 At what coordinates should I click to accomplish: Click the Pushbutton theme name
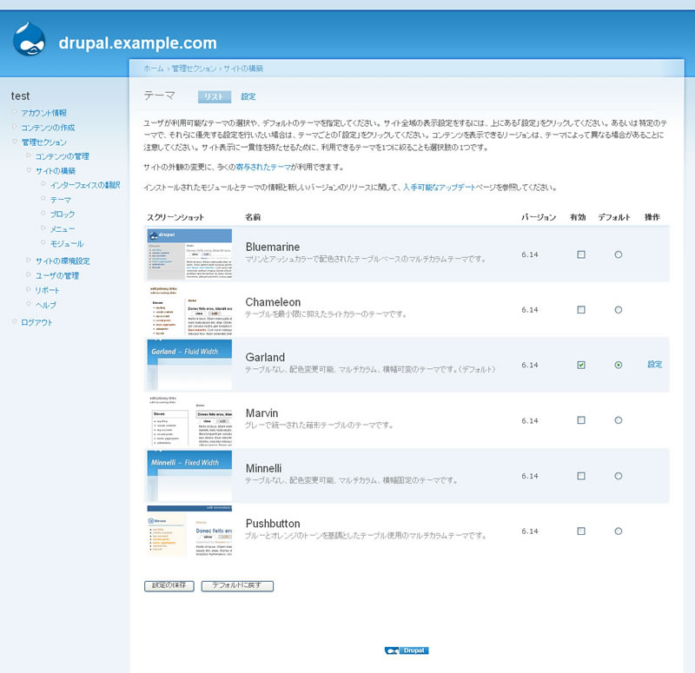point(273,524)
